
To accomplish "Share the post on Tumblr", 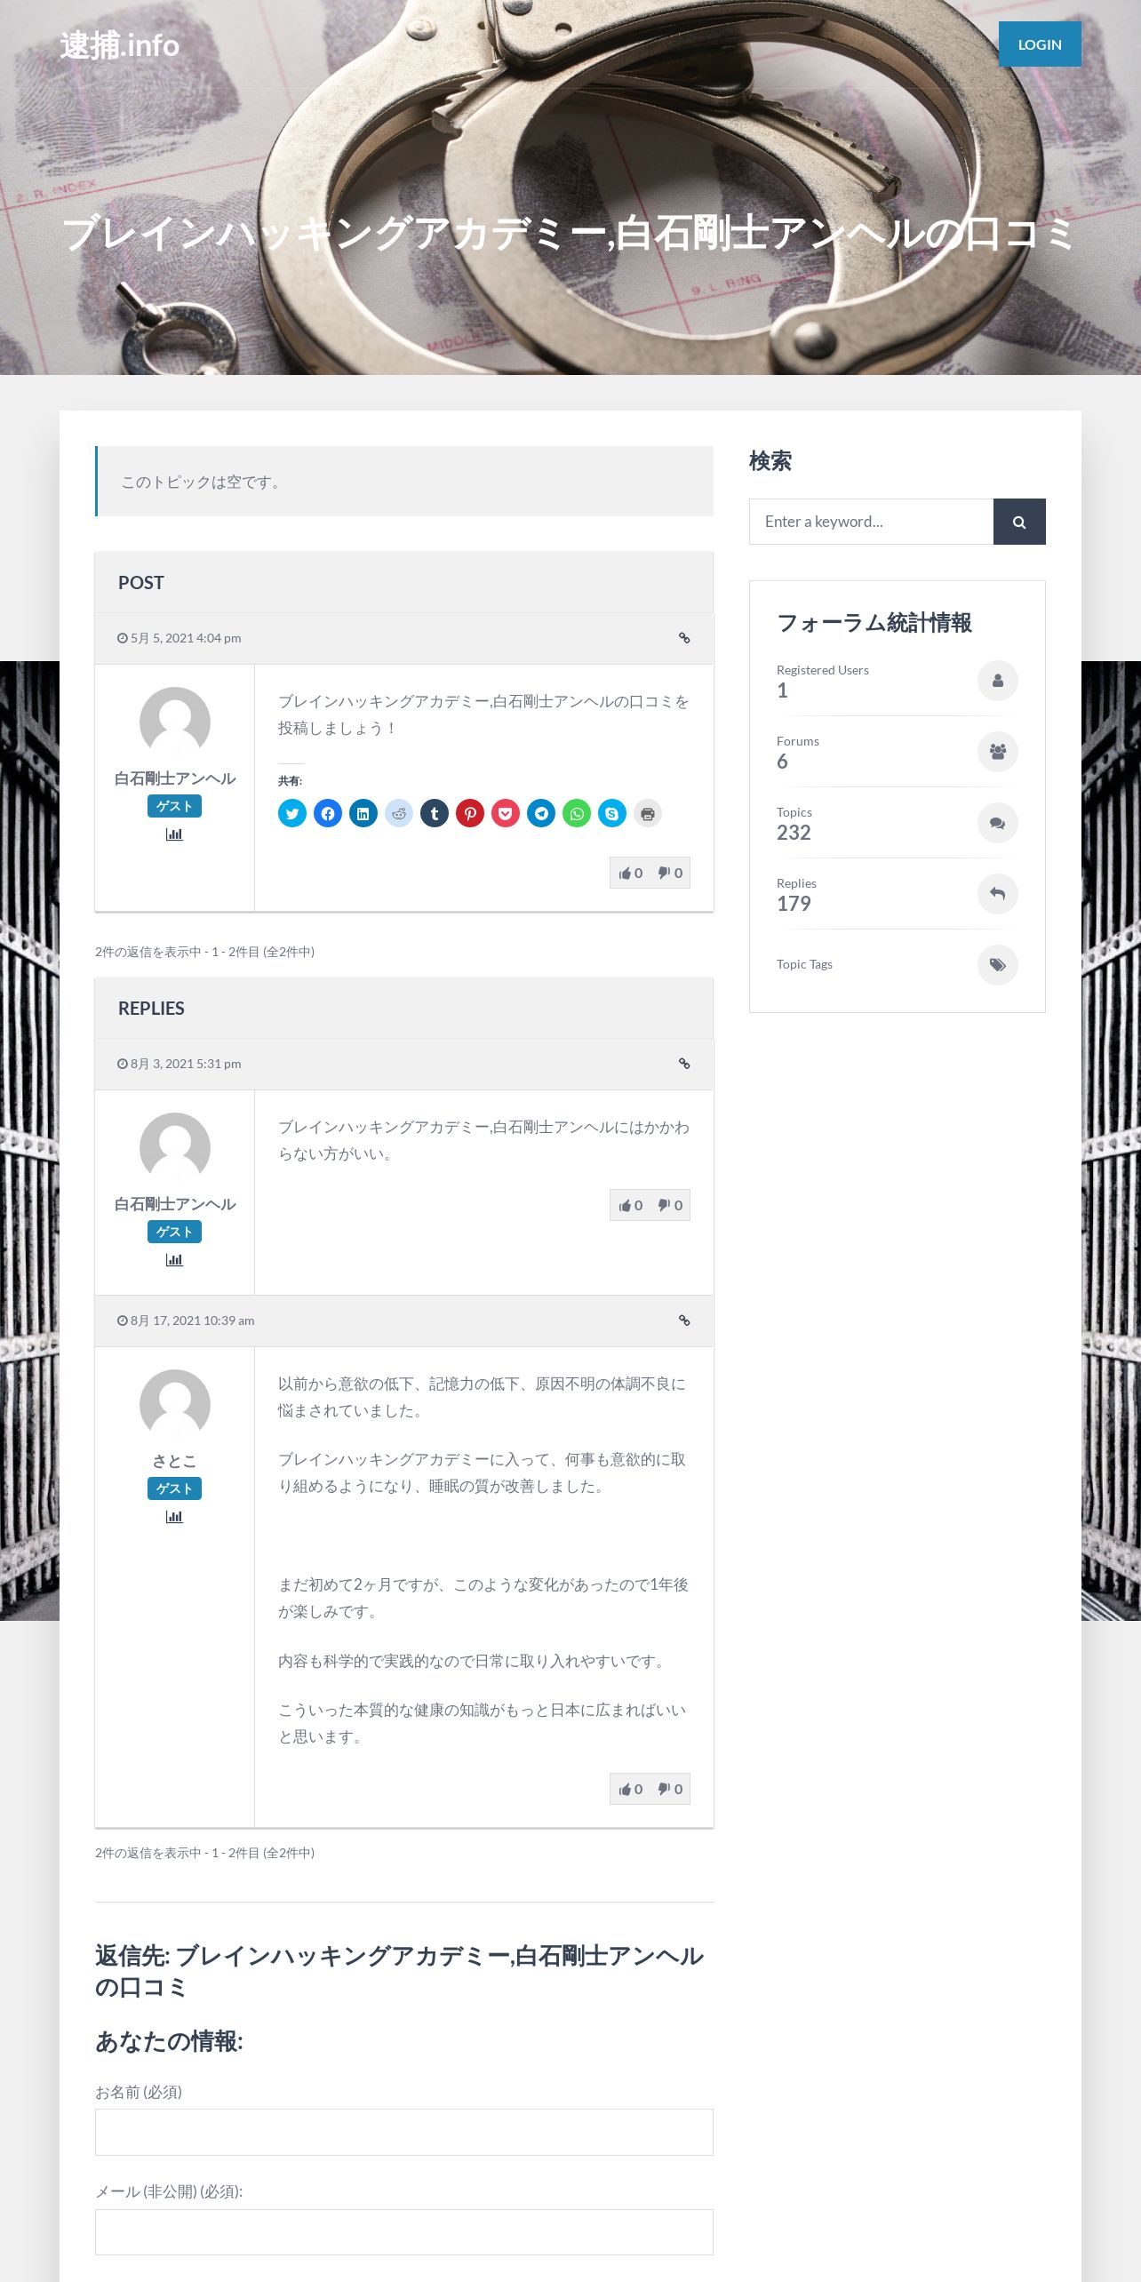I will tap(435, 813).
